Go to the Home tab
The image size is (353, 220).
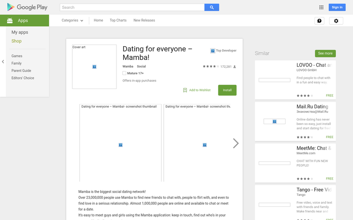point(98,20)
